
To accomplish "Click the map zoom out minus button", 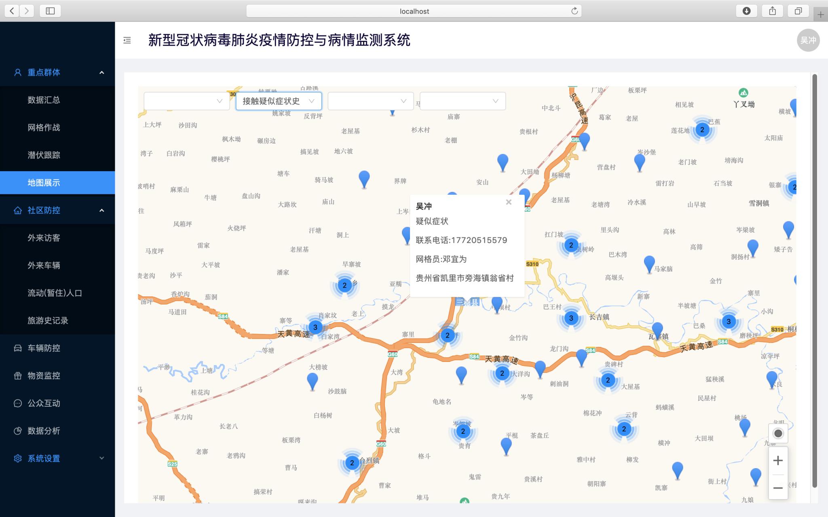I will pyautogui.click(x=778, y=488).
